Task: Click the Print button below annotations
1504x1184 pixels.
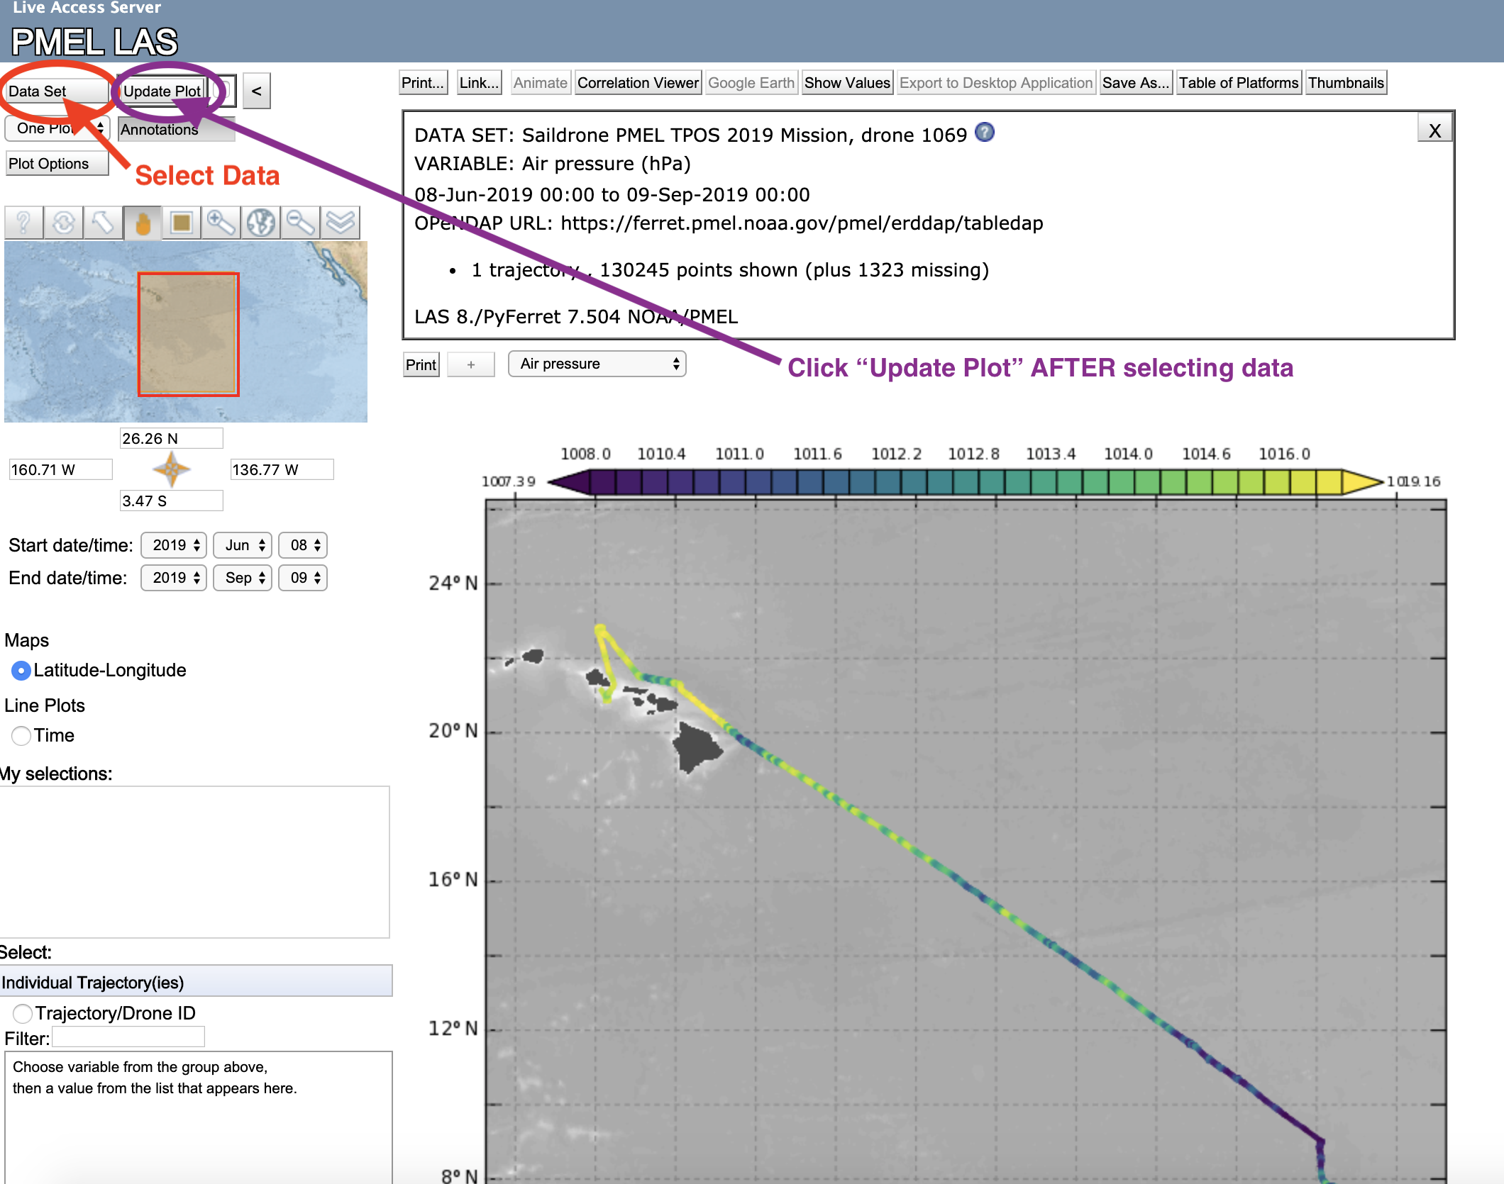Action: [421, 364]
